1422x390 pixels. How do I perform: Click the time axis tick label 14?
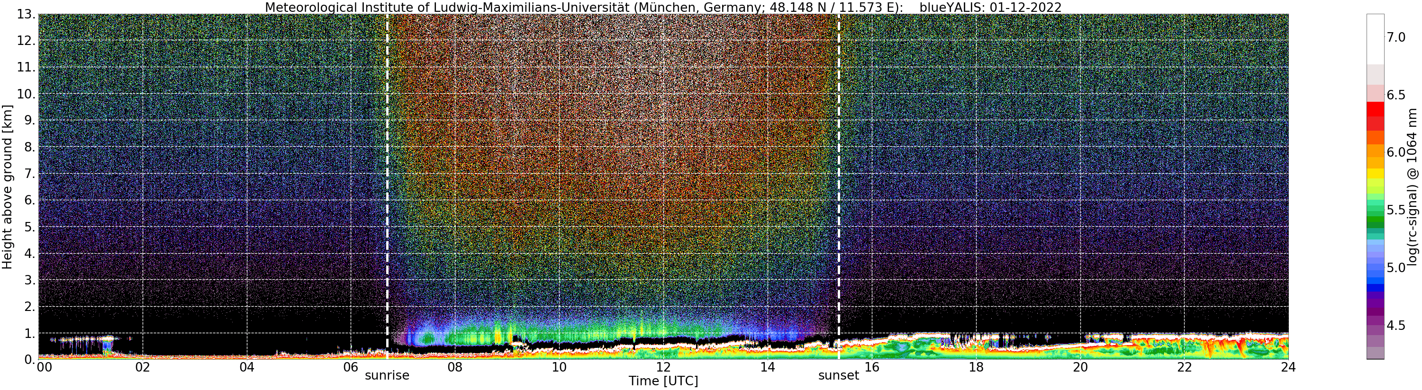coord(767,367)
